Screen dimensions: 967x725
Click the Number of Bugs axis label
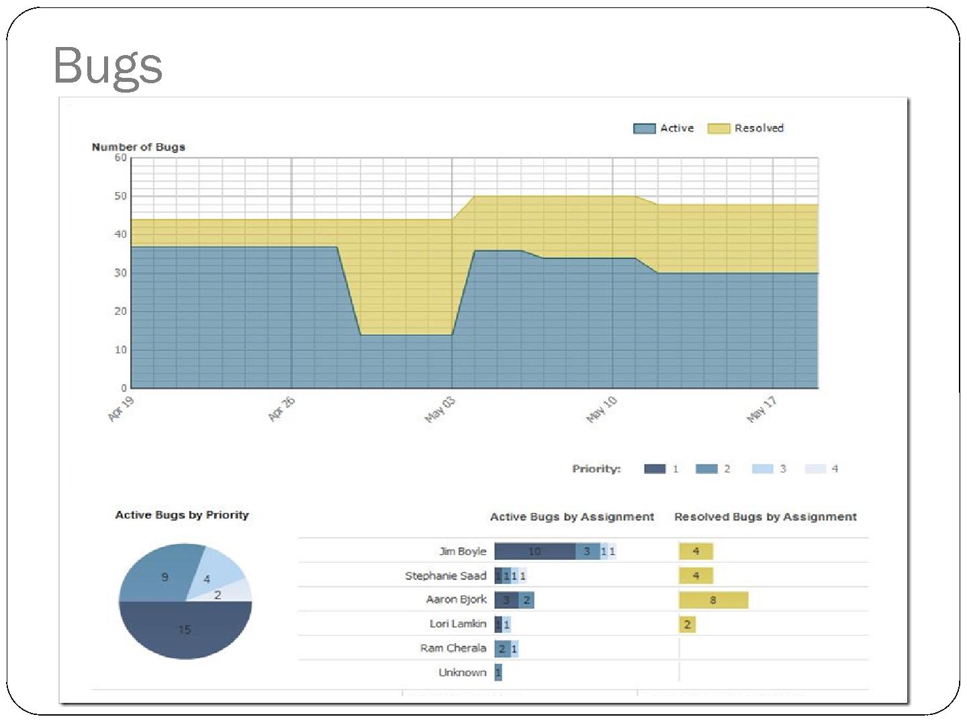click(x=138, y=147)
